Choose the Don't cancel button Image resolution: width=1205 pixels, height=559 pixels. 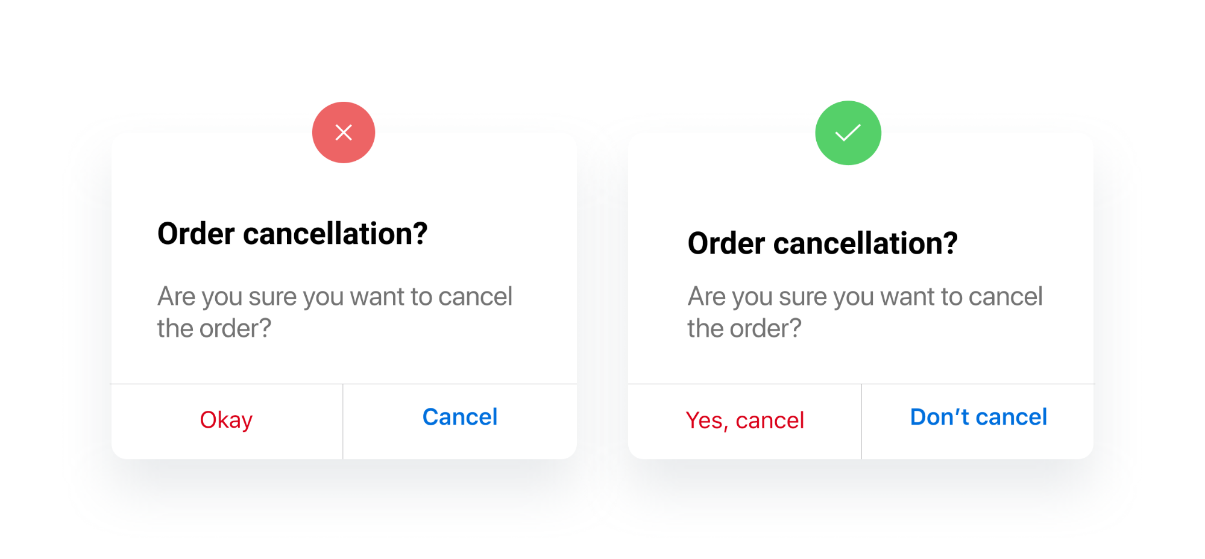coord(978,417)
